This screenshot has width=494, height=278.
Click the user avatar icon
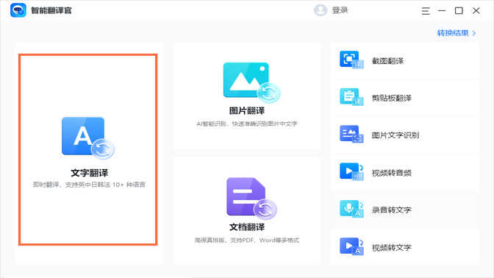point(321,10)
